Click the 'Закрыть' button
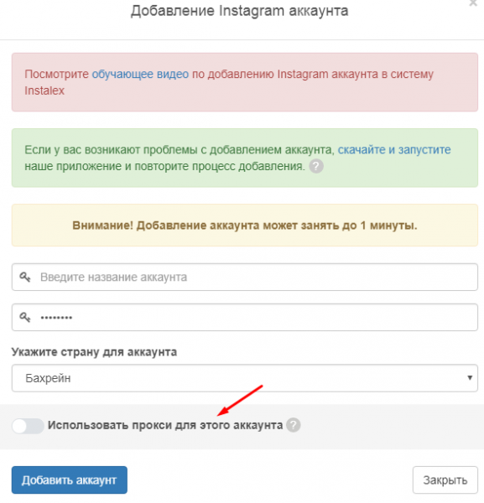Screen dimensions: 484x503 [445, 480]
